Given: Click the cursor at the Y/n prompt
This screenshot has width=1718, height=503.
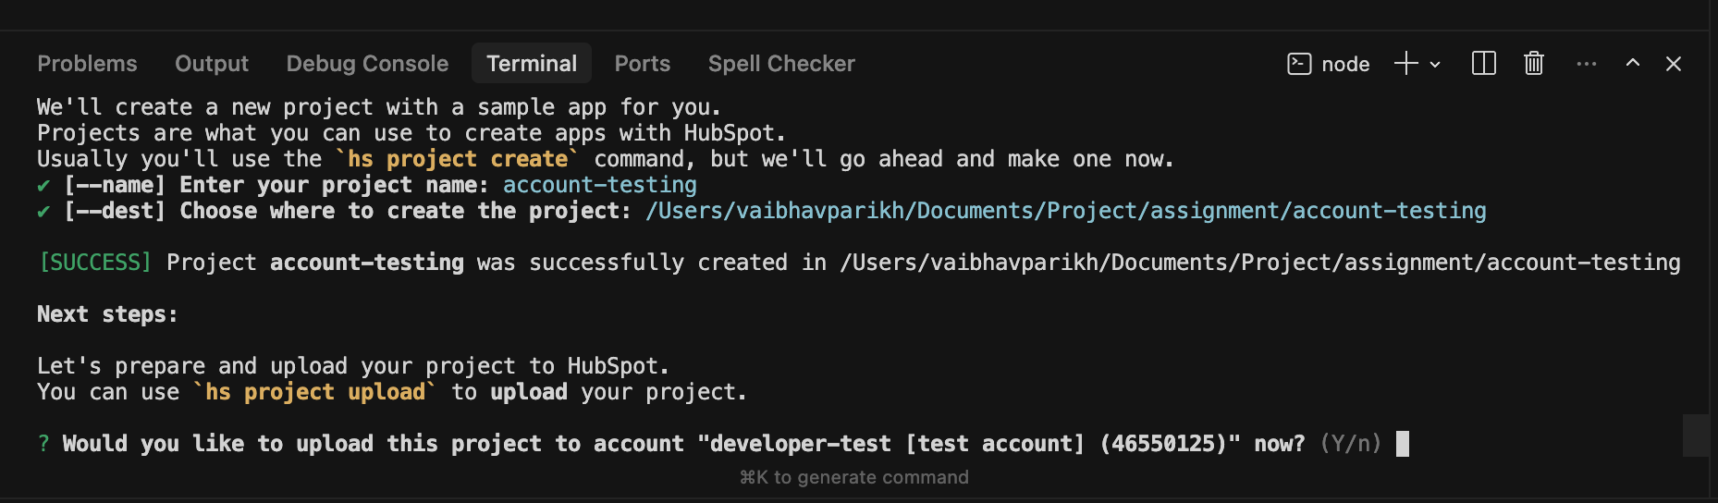Looking at the screenshot, I should click(x=1403, y=444).
